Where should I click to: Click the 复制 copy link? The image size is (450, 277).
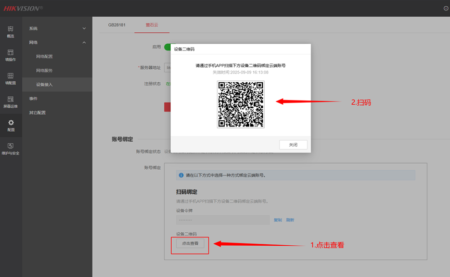[x=277, y=220]
